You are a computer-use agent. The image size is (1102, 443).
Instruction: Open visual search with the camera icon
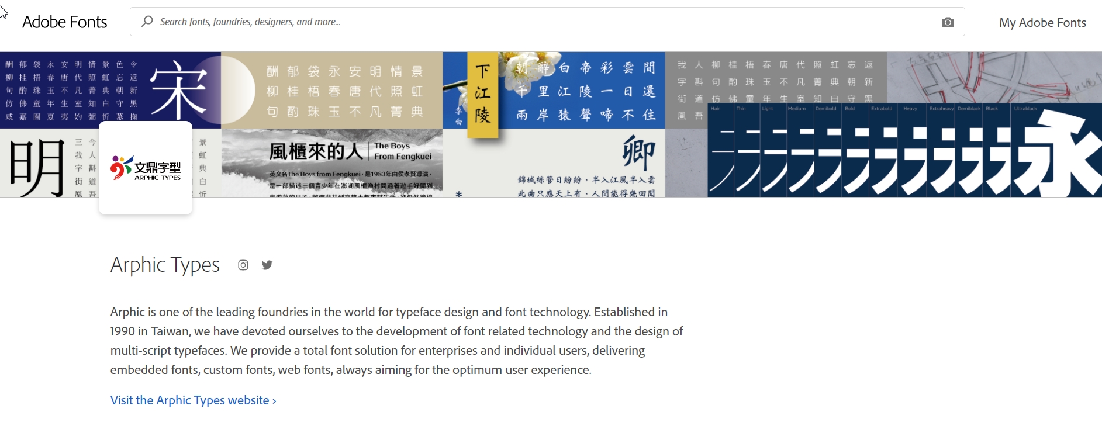pyautogui.click(x=948, y=22)
